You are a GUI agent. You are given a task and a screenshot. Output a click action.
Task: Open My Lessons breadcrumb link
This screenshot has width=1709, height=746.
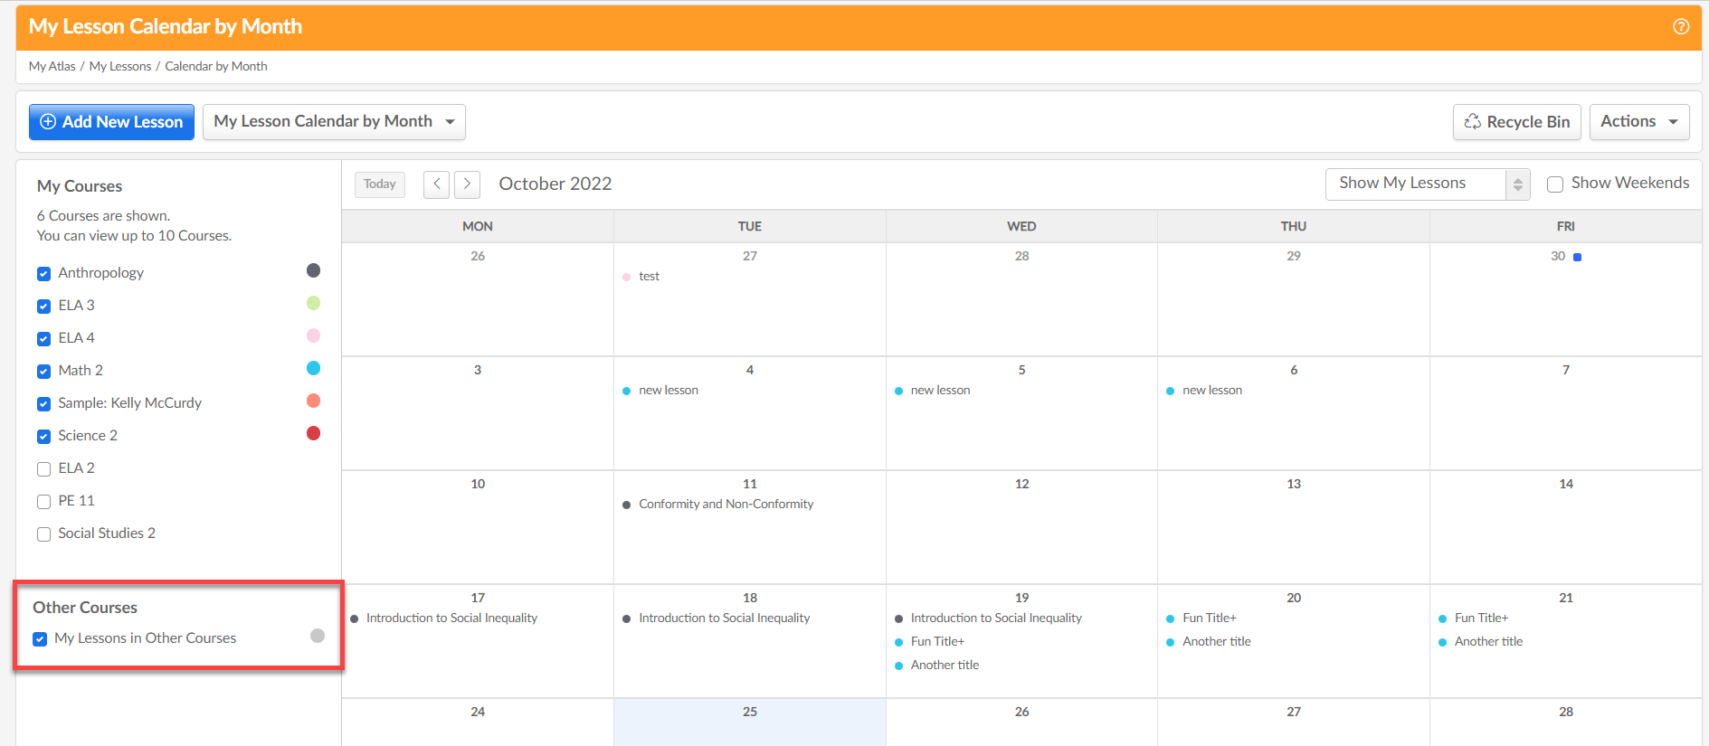pyautogui.click(x=120, y=66)
